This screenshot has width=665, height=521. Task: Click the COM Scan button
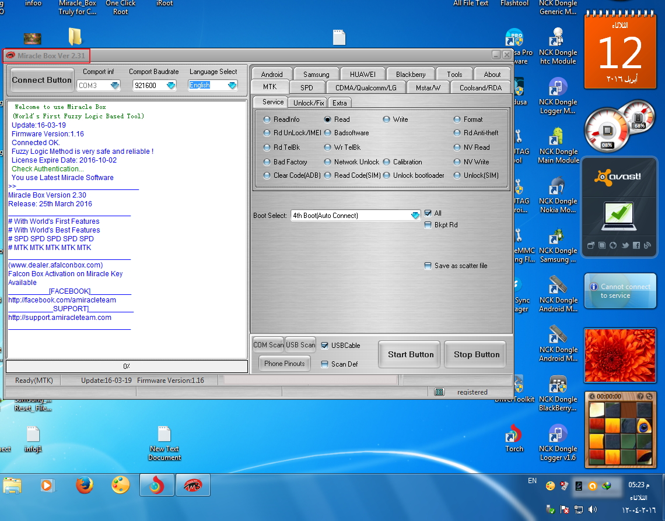[268, 345]
